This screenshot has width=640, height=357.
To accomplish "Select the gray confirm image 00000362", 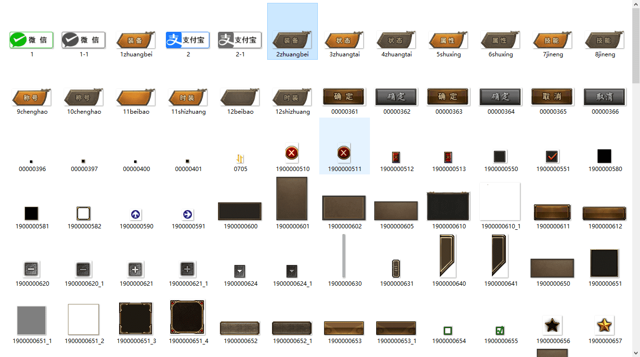I will (x=396, y=97).
